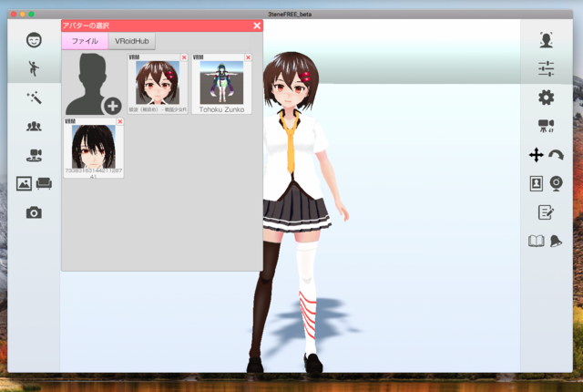Select the black-haired avatar thumbnail
Image resolution: width=583 pixels, height=392 pixels.
93,148
